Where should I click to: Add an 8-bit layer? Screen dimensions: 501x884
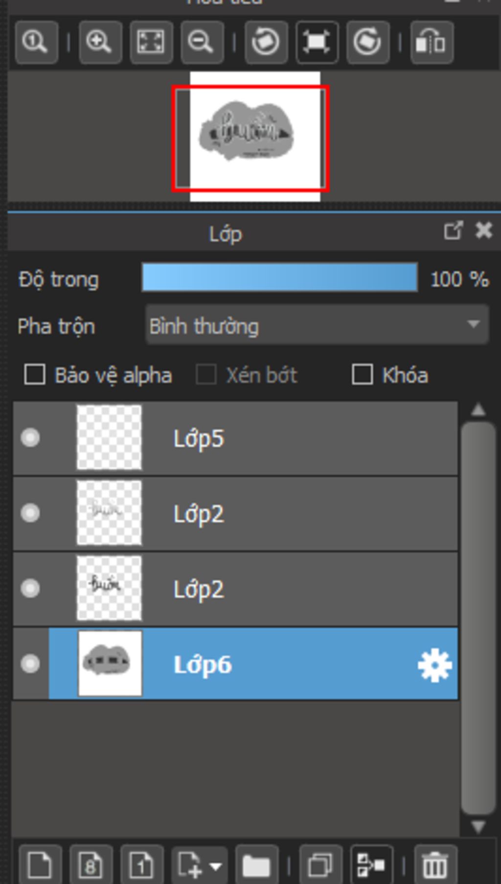[x=91, y=865]
